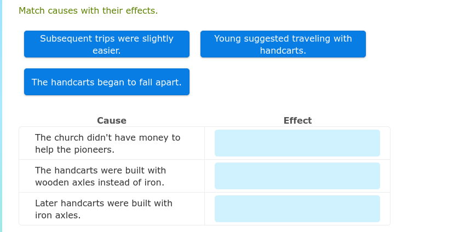Click the bottom empty blue drop zone
465x232 pixels.
coord(297,209)
